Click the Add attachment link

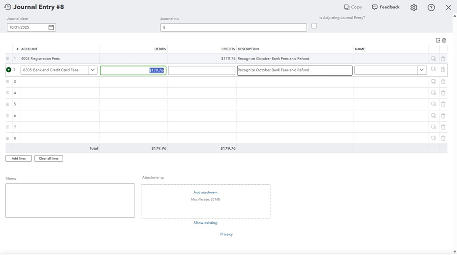[206, 192]
